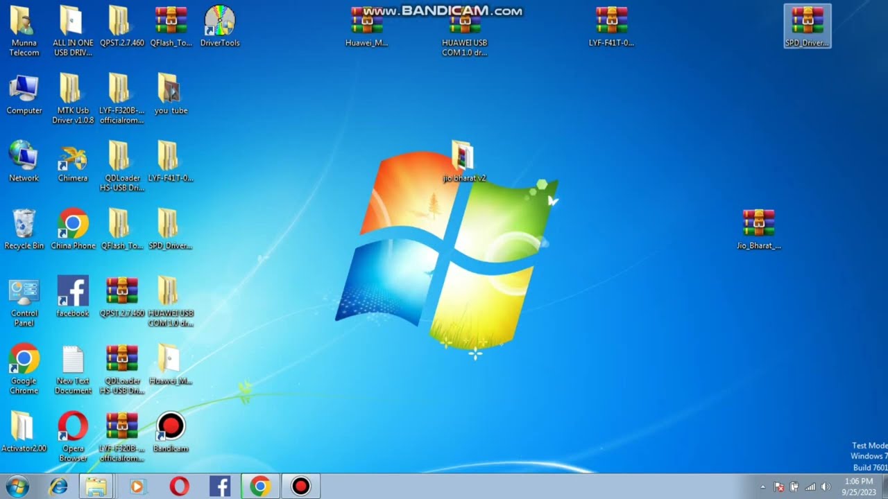
Task: Select the Network desktop icon
Action: click(x=24, y=161)
